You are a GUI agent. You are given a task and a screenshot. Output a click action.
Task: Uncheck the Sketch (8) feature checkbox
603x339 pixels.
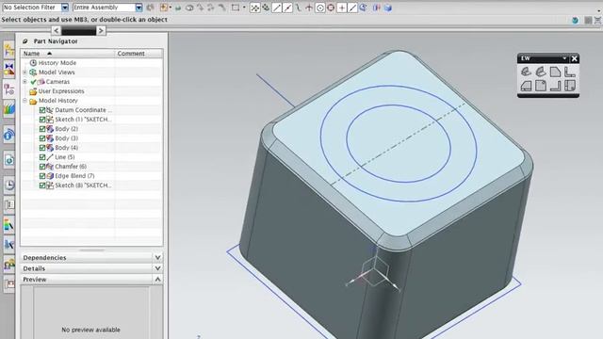[x=42, y=186]
